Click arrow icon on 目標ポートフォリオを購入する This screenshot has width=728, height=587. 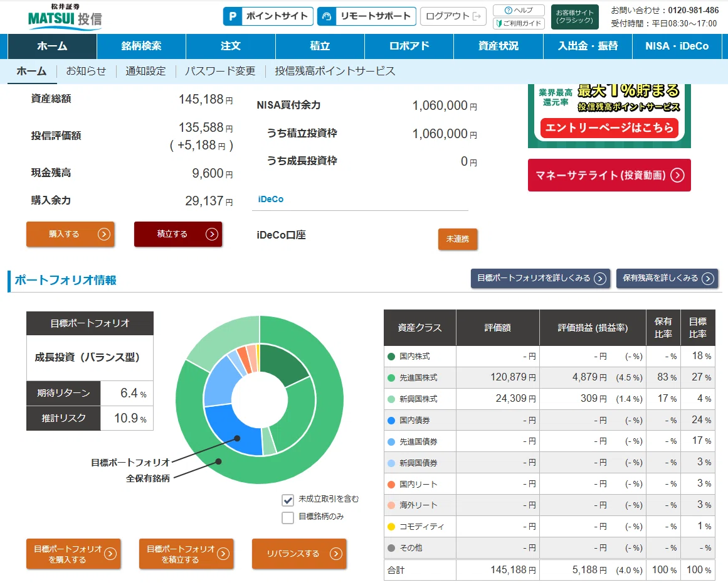click(x=110, y=554)
